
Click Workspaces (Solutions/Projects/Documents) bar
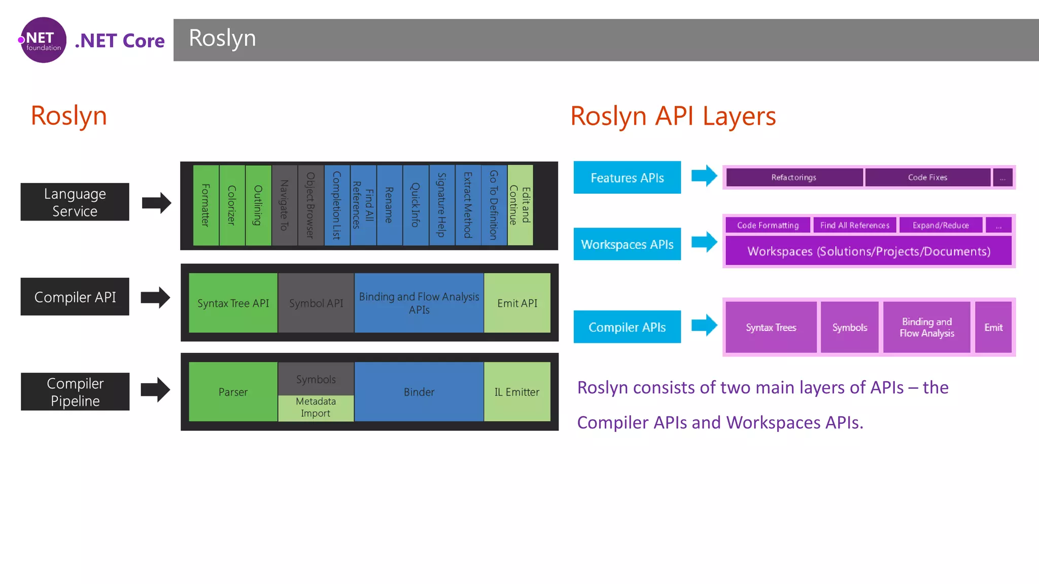click(869, 251)
